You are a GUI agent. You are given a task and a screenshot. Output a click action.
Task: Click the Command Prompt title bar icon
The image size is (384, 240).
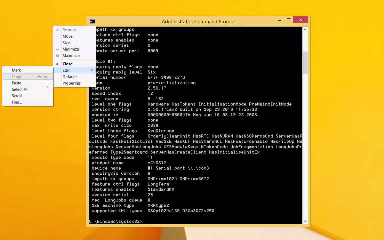coord(92,22)
